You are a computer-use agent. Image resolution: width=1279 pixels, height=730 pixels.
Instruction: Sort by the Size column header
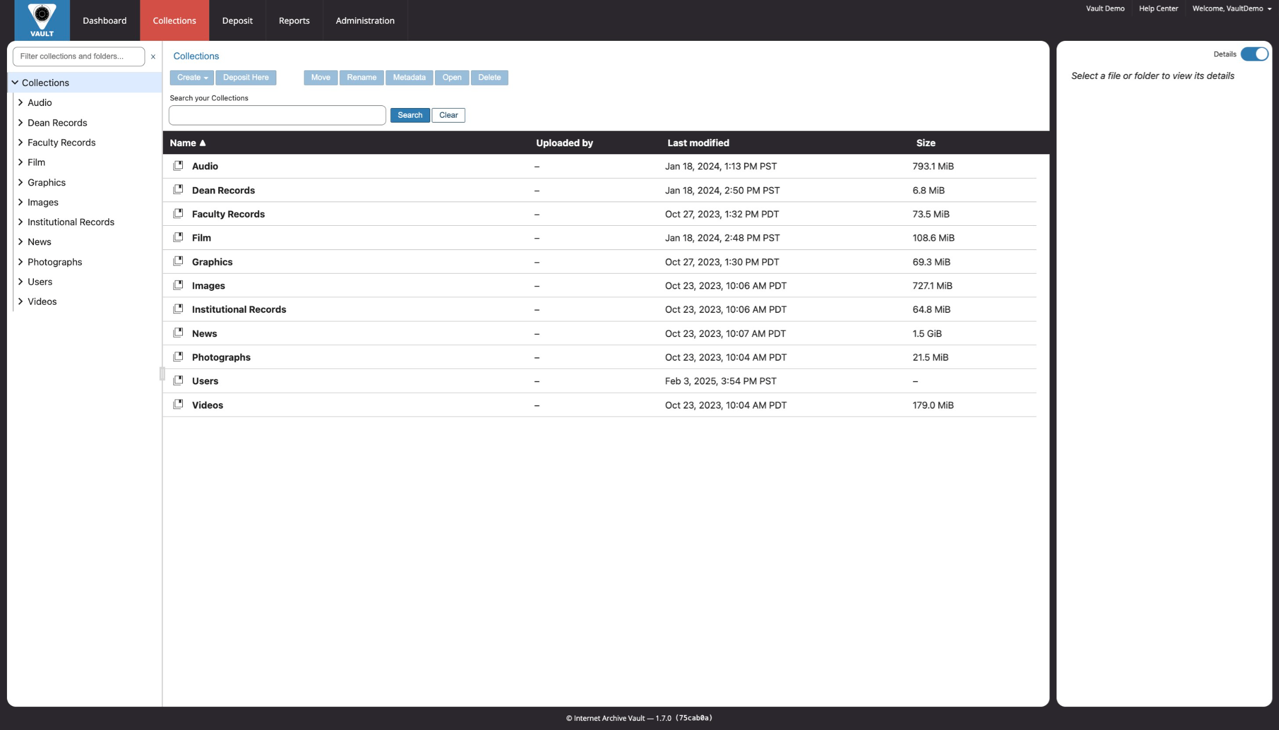pyautogui.click(x=926, y=143)
